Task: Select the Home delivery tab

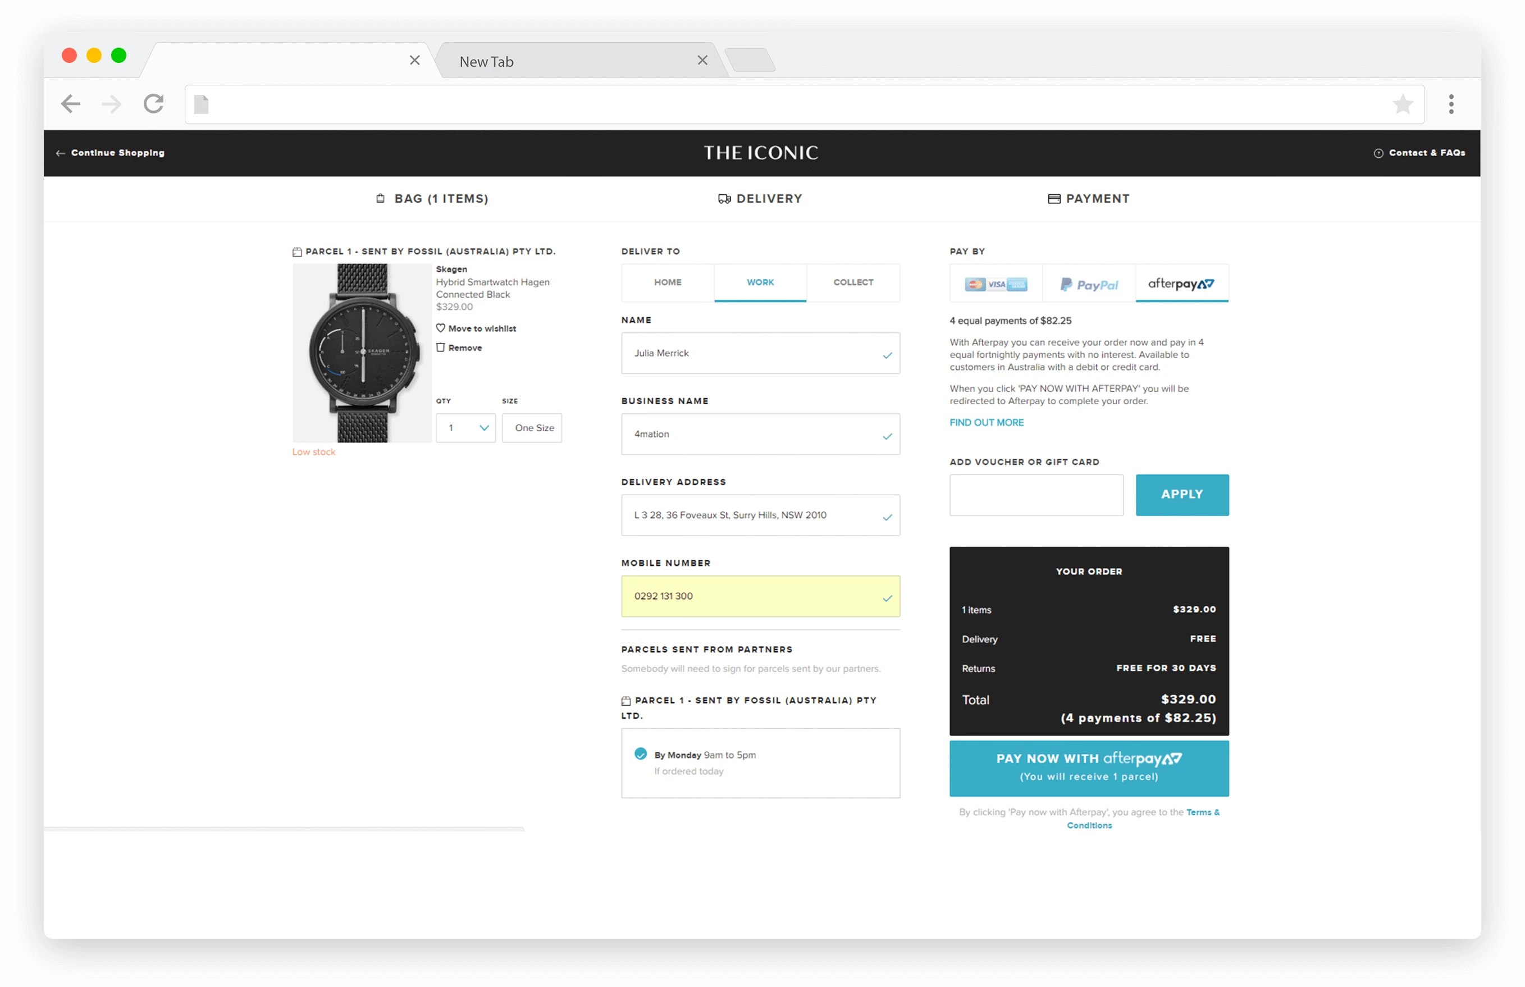Action: point(668,282)
